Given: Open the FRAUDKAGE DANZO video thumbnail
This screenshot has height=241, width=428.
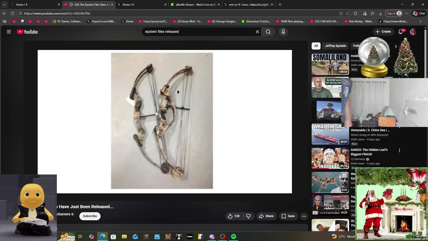Looking at the screenshot, I should (x=330, y=158).
